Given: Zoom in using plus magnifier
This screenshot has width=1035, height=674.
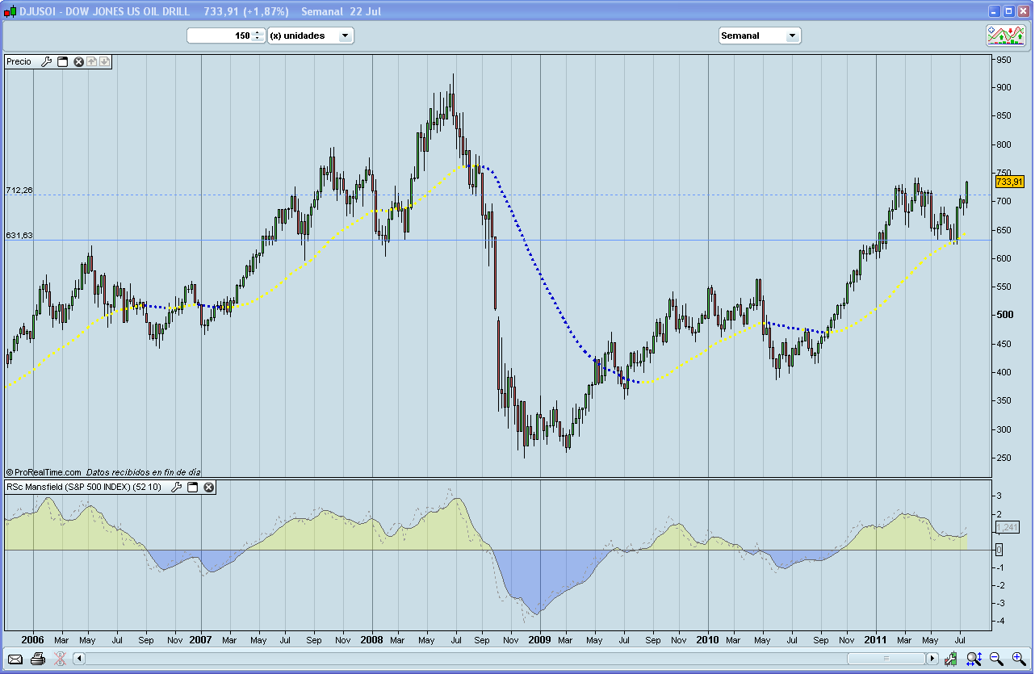Looking at the screenshot, I should click(x=1018, y=659).
